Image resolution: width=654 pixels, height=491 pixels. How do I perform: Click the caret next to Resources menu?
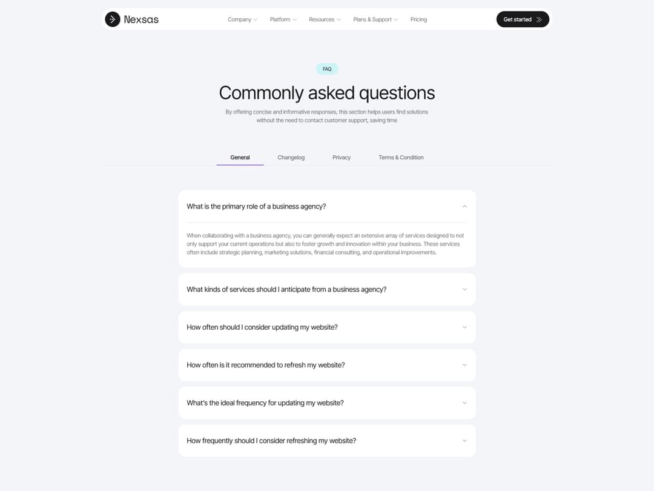pyautogui.click(x=339, y=19)
